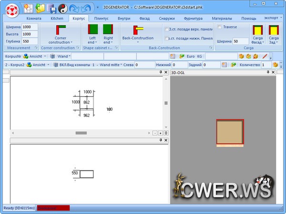Click the green money icon beside Euro
The width and height of the screenshot is (286, 214).
pos(182,56)
